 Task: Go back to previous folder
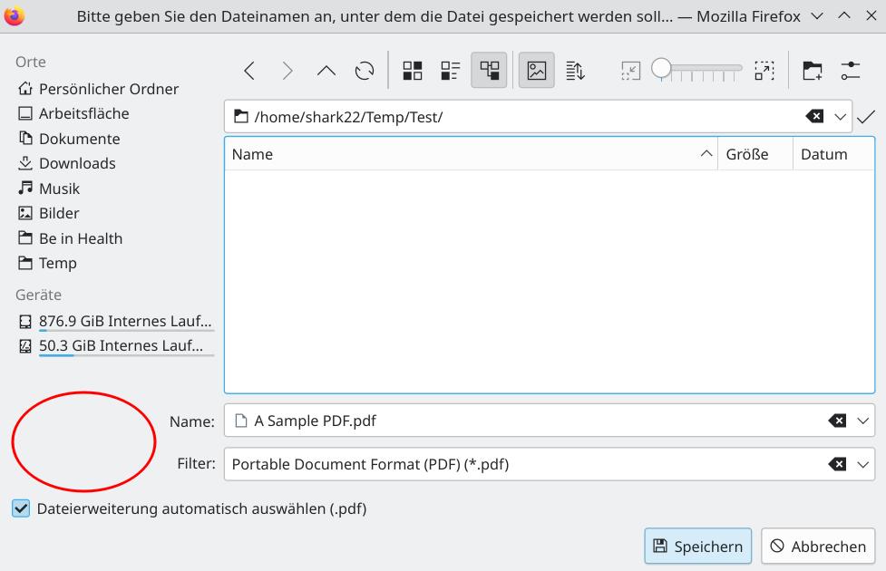click(249, 71)
